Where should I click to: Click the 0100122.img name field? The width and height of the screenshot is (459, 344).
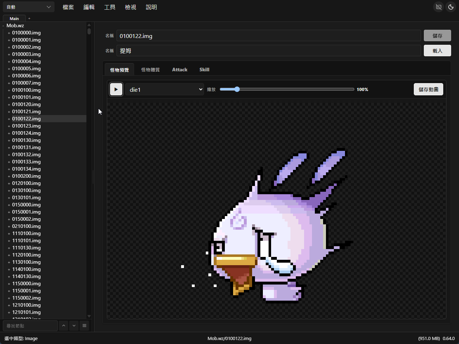click(x=269, y=36)
